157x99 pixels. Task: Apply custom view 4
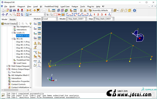pos(106,15)
